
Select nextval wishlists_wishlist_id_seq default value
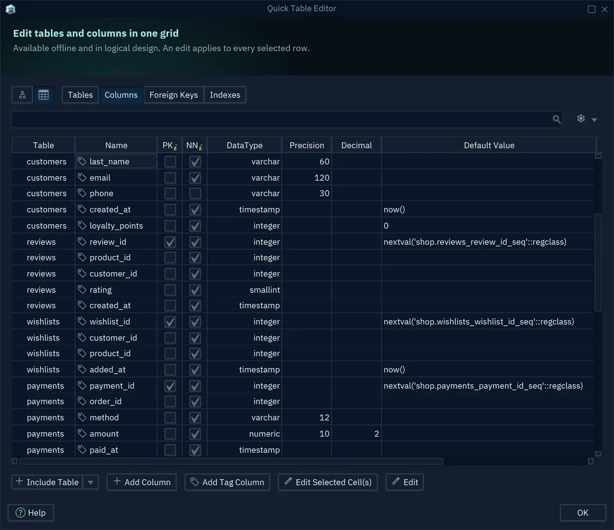pyautogui.click(x=488, y=321)
